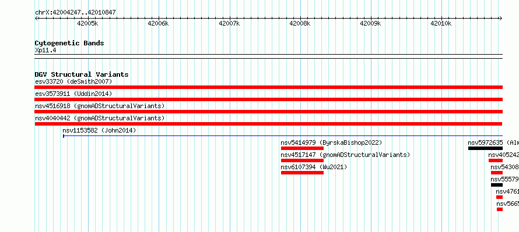Open the nsv4517147 (gnomADStructuralVariants) label
This screenshot has width=519, height=232.
(346, 155)
